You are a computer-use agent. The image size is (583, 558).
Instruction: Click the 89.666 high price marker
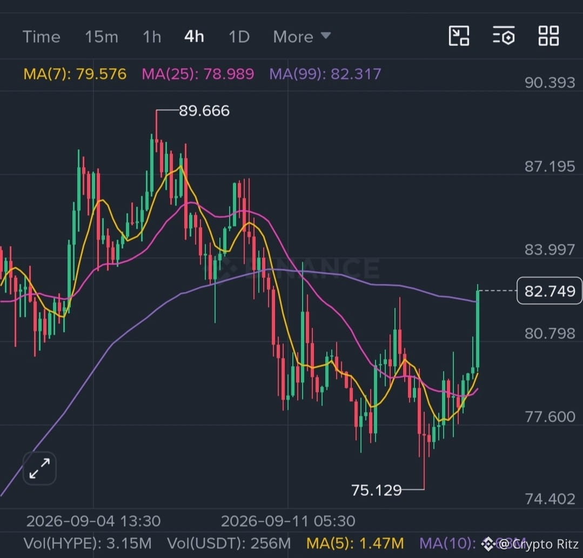[204, 111]
